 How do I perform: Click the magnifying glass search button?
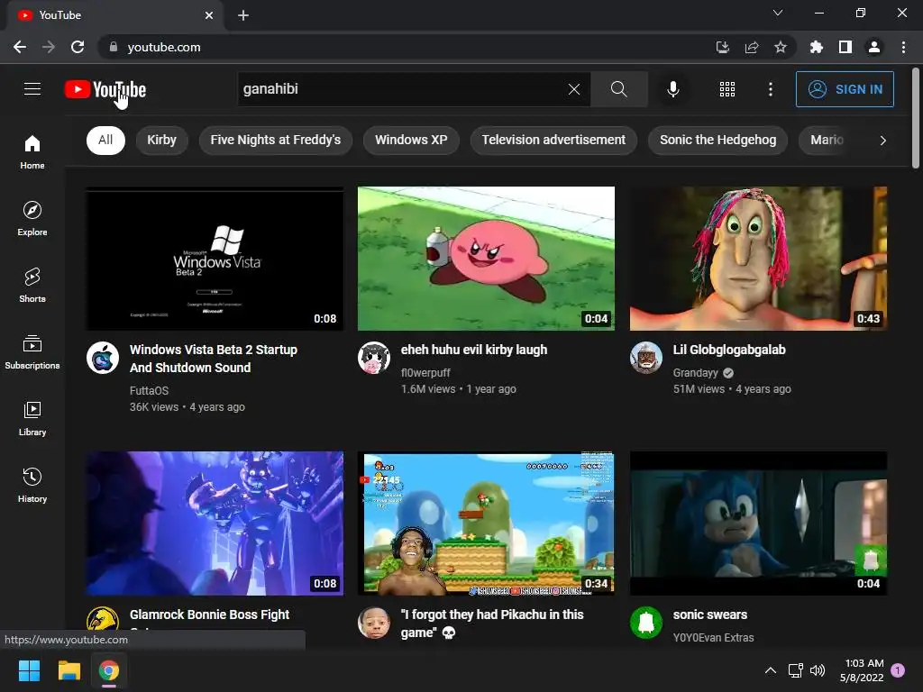click(x=618, y=89)
